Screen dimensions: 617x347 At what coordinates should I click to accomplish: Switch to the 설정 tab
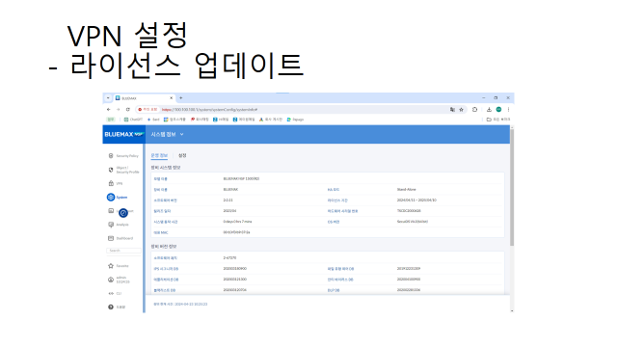(x=182, y=155)
